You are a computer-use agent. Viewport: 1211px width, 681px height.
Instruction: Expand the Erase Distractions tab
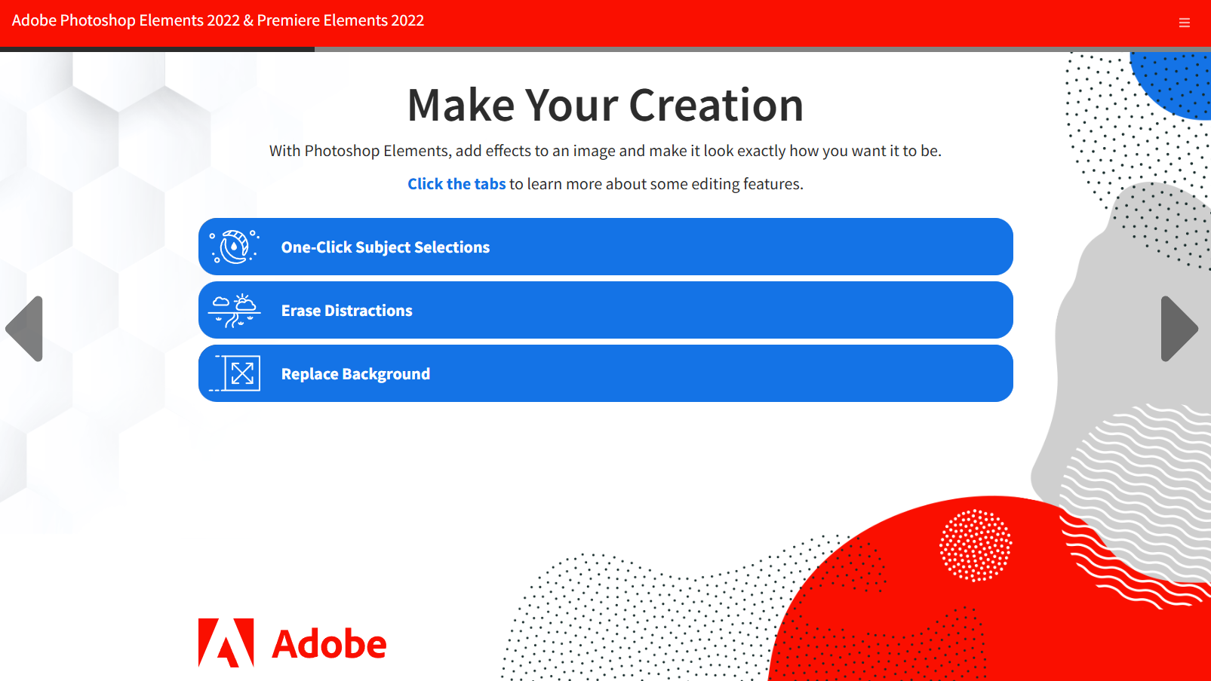pos(606,310)
